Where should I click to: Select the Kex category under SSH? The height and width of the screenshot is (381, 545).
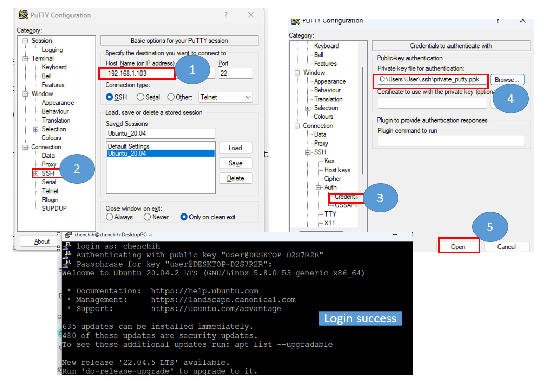point(329,161)
